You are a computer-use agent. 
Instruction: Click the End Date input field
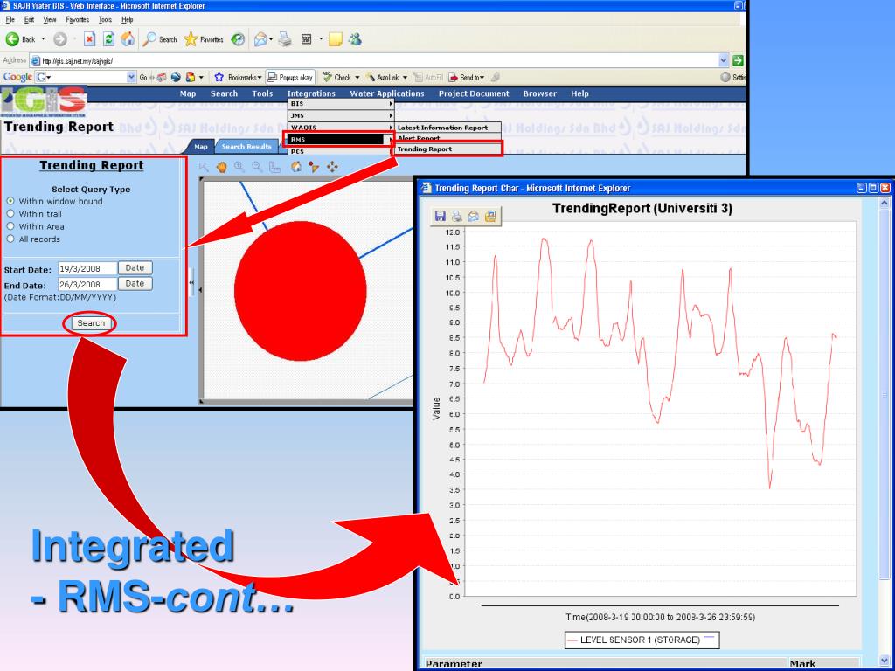coord(87,284)
